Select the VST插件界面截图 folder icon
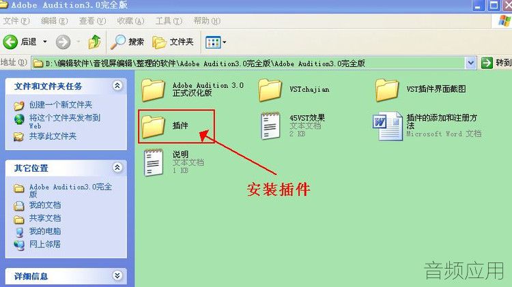This screenshot has width=512, height=287. [387, 90]
